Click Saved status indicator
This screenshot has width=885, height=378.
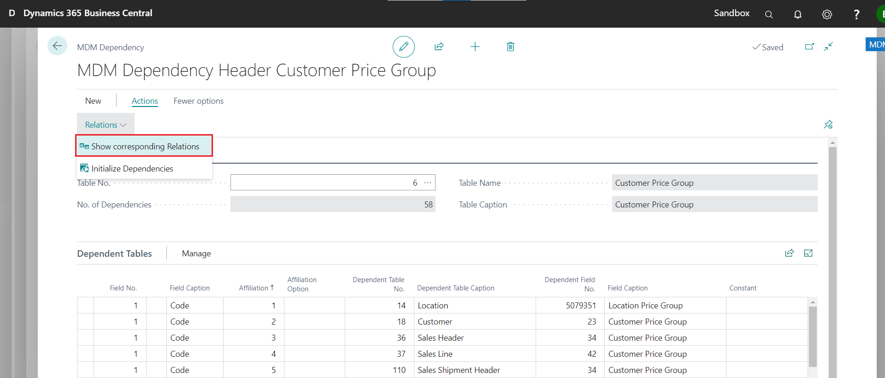[x=767, y=47]
